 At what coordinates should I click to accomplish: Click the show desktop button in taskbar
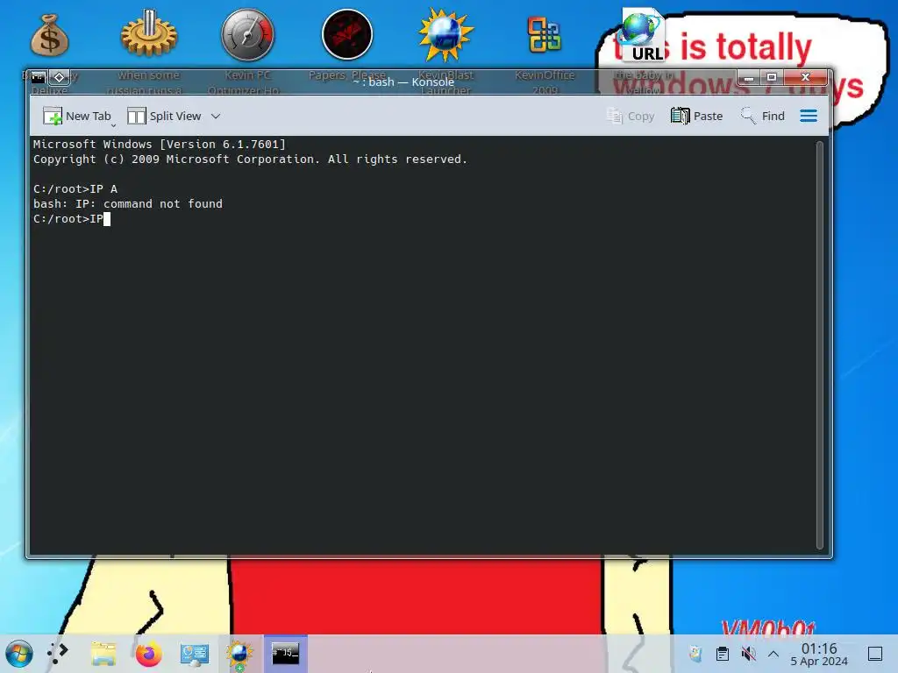[x=875, y=654]
